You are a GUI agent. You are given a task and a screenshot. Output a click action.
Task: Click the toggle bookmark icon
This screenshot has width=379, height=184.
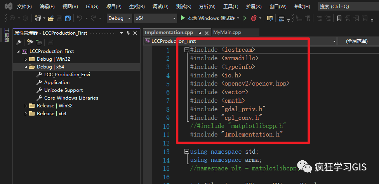[x=339, y=18]
